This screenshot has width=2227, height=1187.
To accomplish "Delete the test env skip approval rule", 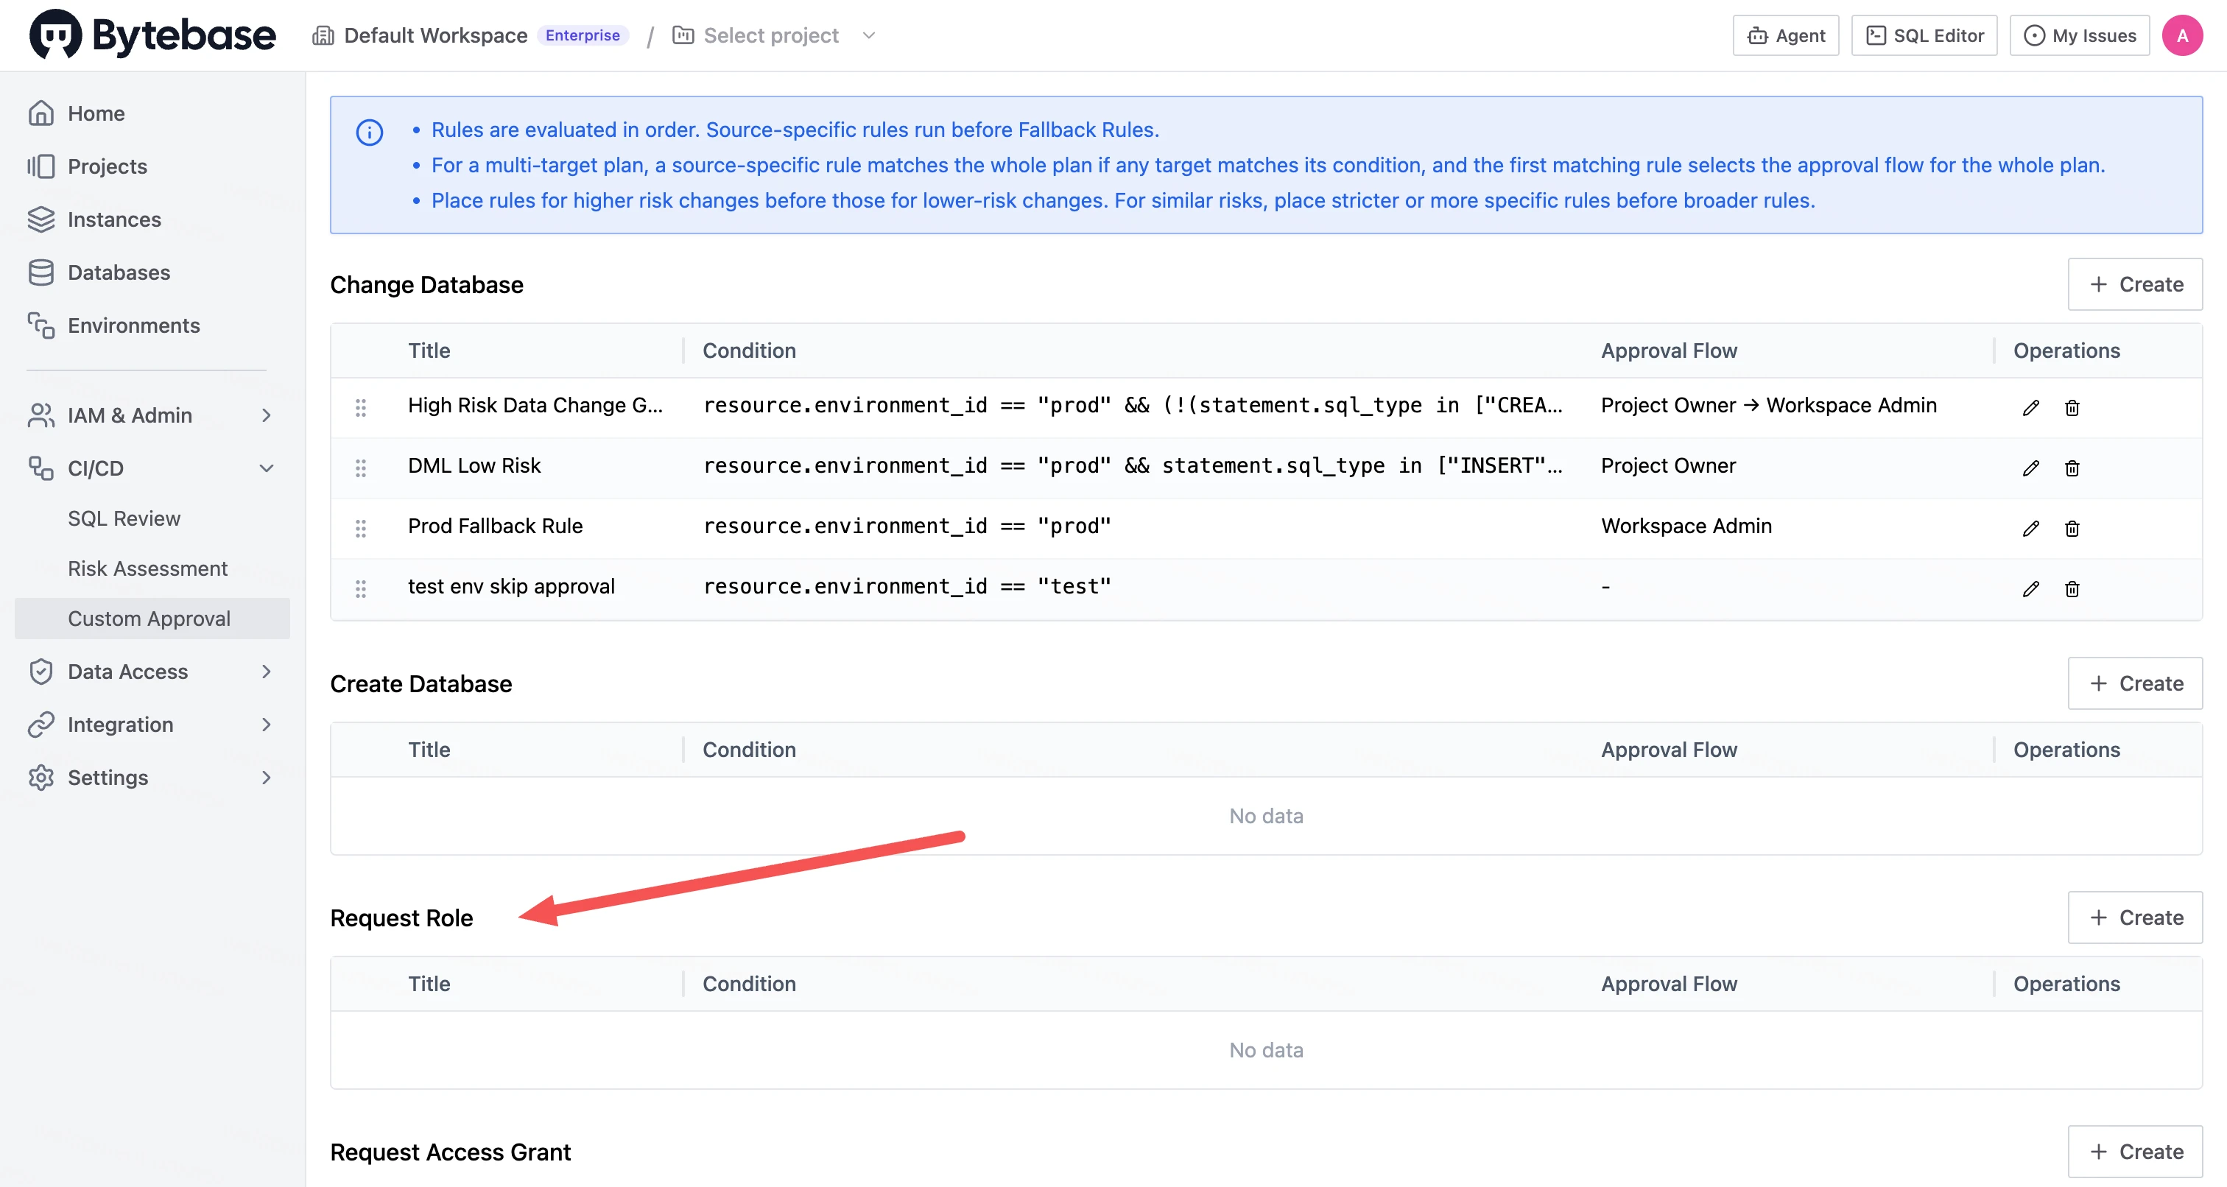I will [2072, 589].
